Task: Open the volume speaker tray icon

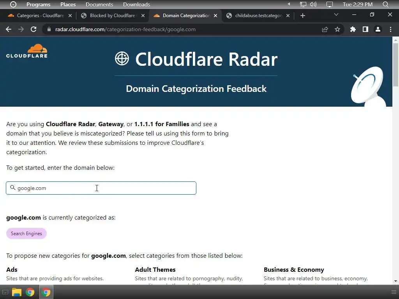Action: click(x=313, y=4)
